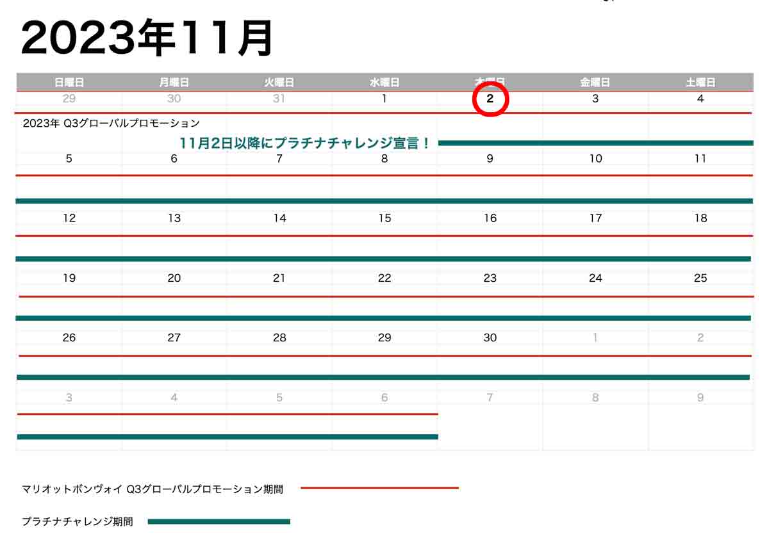Click the black November 1 date
Image resolution: width=769 pixels, height=552 pixels.
click(x=384, y=99)
